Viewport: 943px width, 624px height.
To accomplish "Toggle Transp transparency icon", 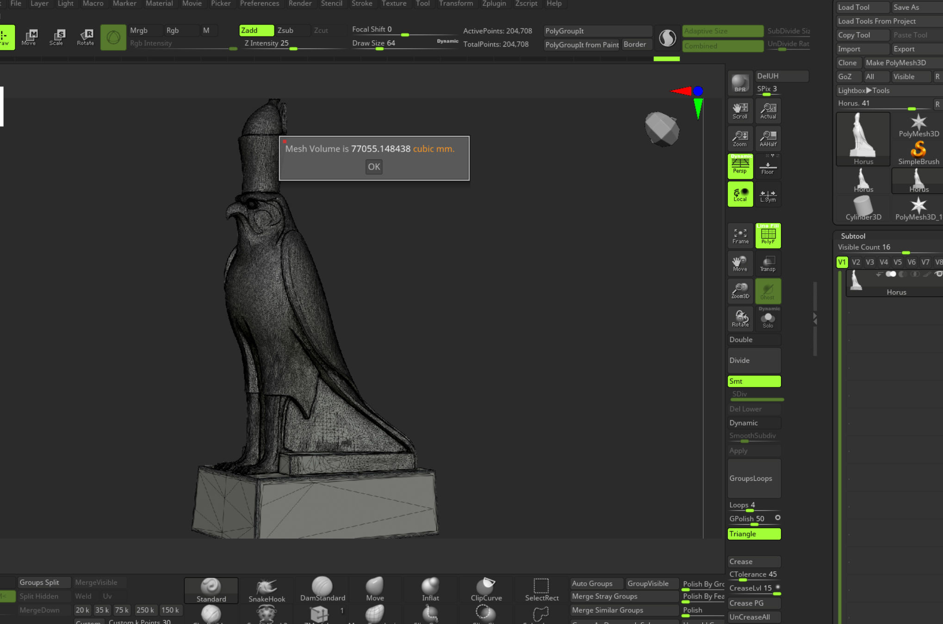I will tap(768, 263).
